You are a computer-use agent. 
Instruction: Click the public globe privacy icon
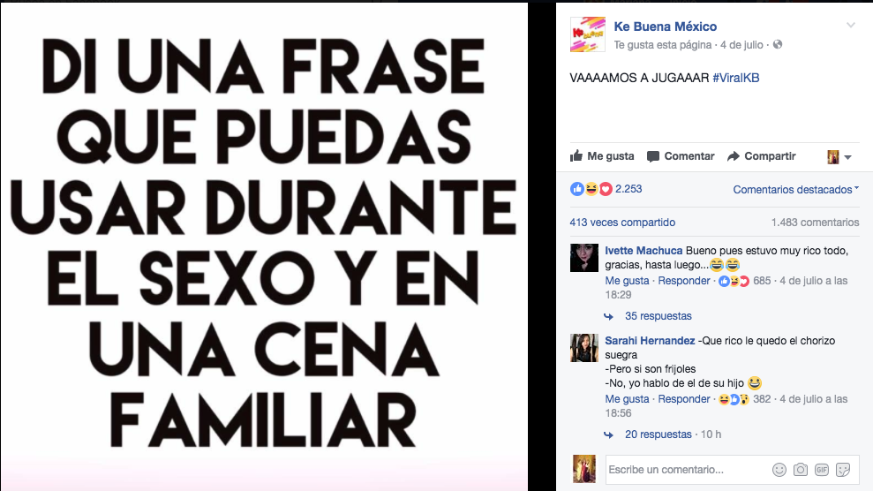tap(778, 44)
